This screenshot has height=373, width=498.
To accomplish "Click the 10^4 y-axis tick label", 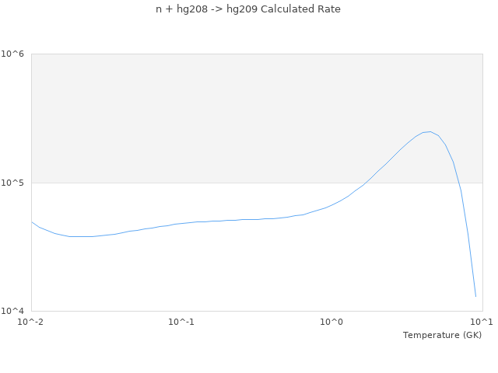I will pos(15,312).
